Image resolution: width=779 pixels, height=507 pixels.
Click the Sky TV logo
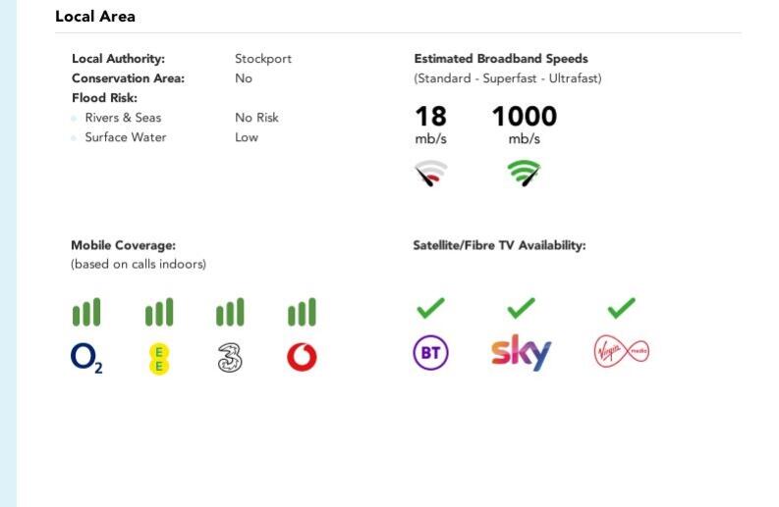[x=521, y=353]
